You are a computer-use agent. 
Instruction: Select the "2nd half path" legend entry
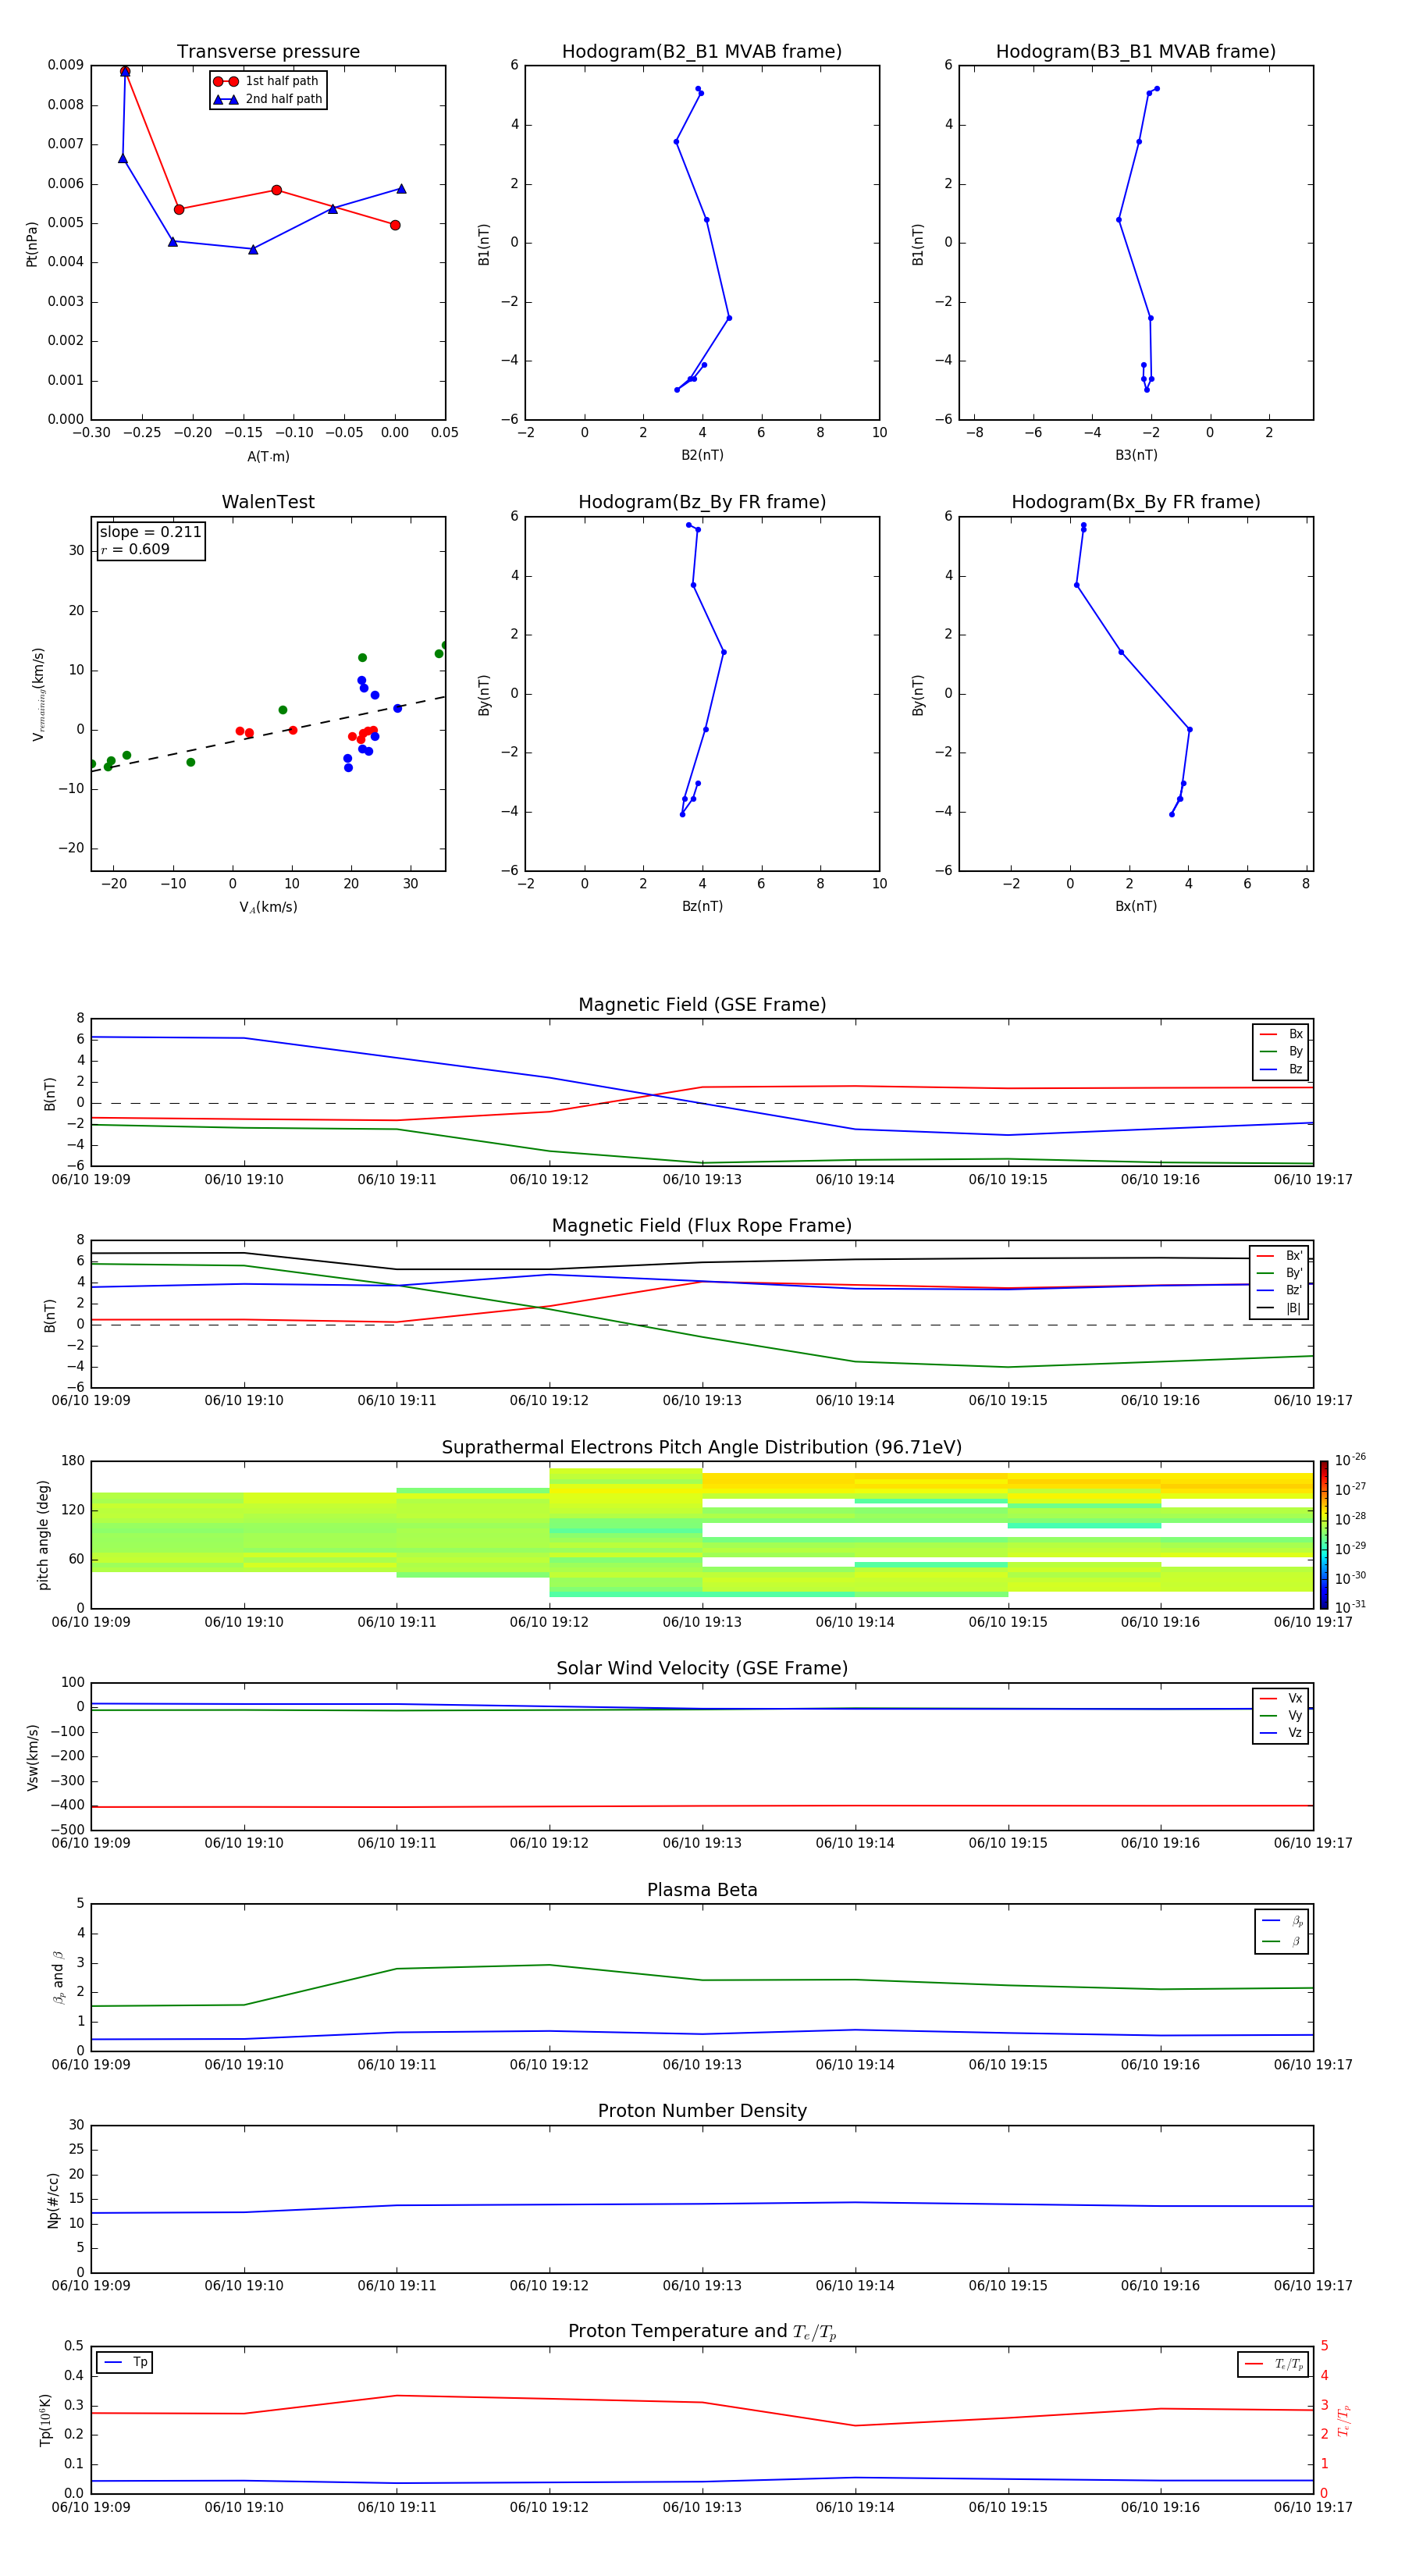(x=268, y=99)
